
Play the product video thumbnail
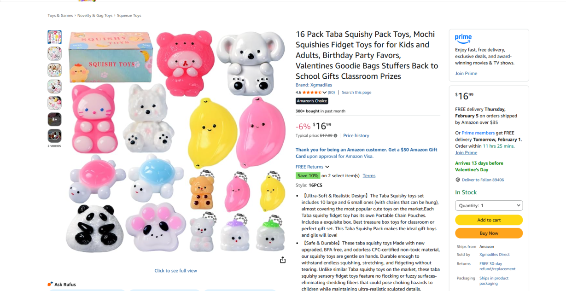pos(54,136)
